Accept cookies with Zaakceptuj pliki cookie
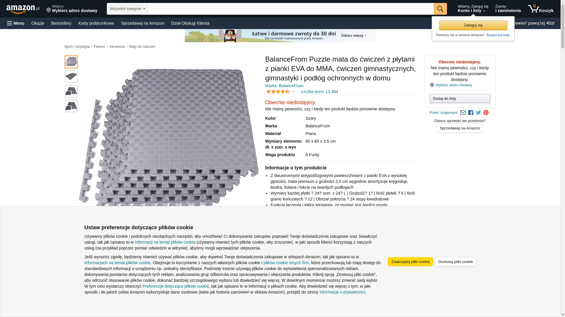Screen dimensions: 565x317 410,262
